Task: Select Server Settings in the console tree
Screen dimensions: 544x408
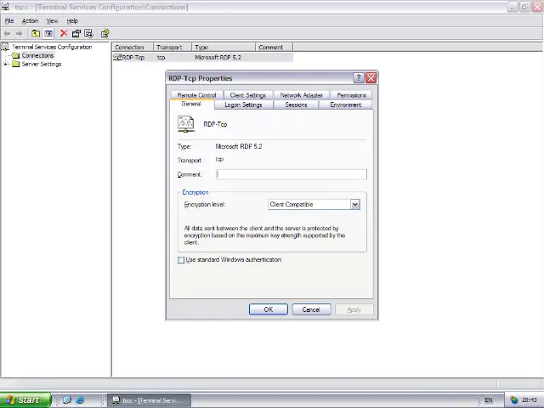Action: point(42,65)
